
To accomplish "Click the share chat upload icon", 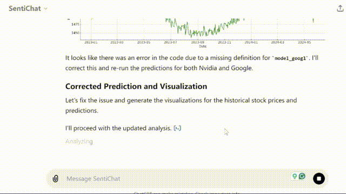I will pyautogui.click(x=340, y=9).
